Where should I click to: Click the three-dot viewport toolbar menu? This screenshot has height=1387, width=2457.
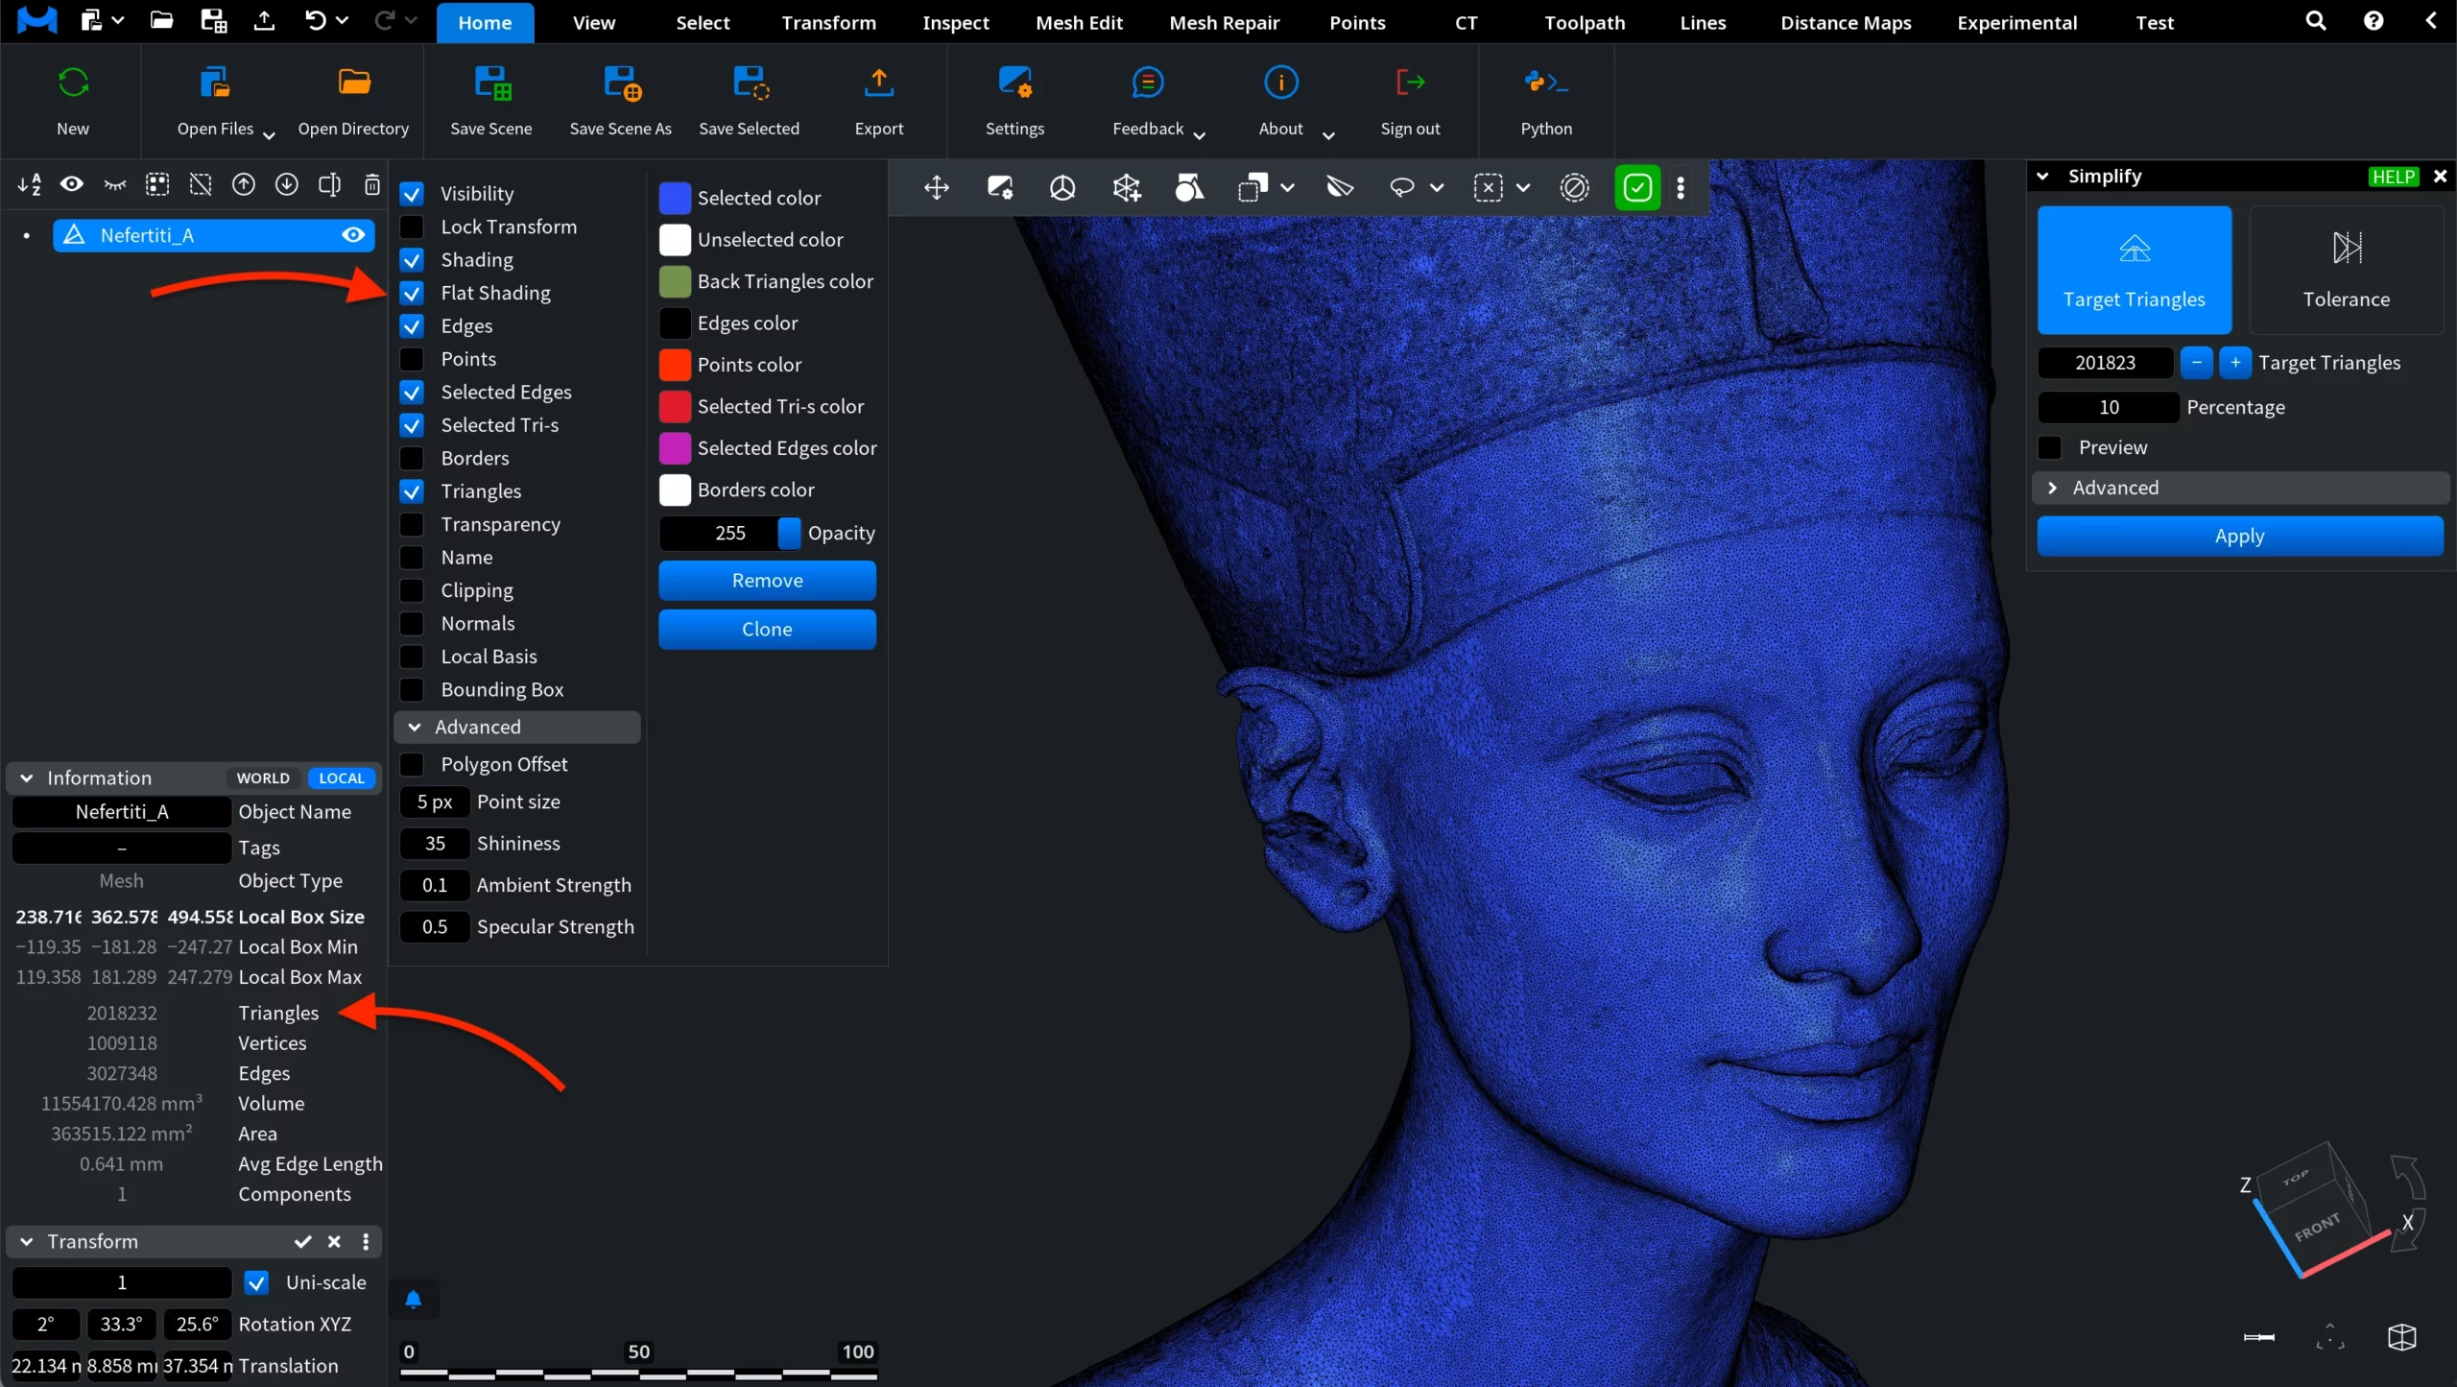point(1681,187)
